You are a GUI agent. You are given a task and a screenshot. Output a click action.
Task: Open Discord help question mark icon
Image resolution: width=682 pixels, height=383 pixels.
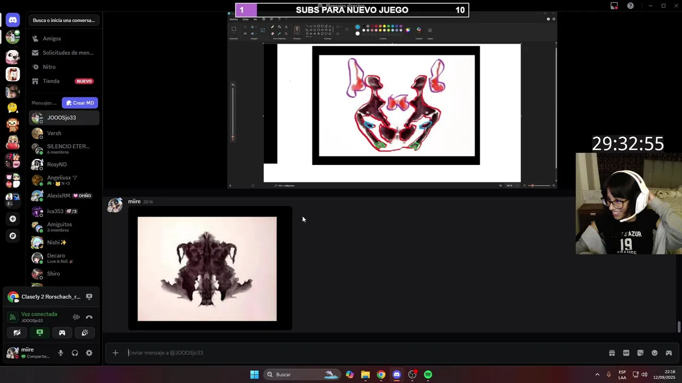tap(630, 6)
